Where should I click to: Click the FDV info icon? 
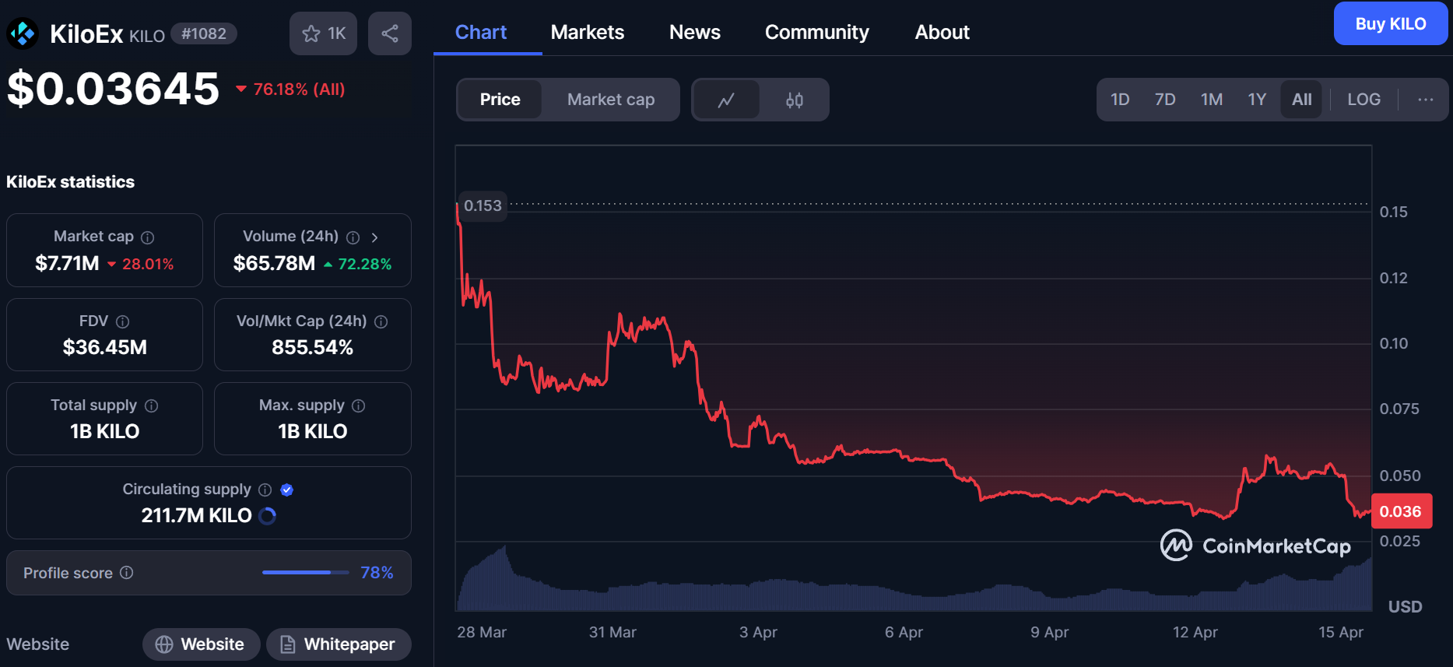click(123, 321)
